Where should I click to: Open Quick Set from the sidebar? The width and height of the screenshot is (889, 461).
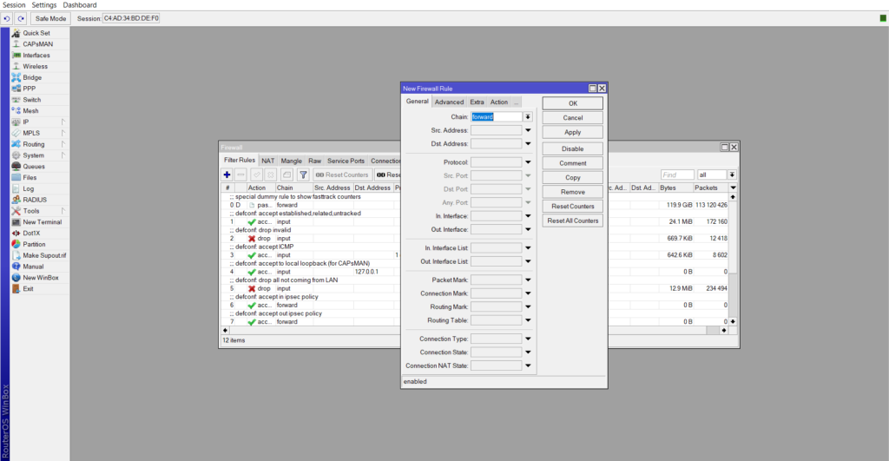coord(36,33)
